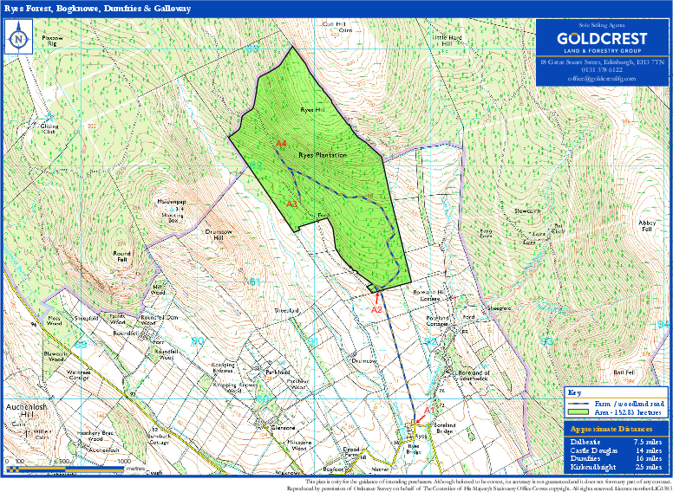The width and height of the screenshot is (673, 492).
Task: Click the Ryes Plantation label
Action: point(323,155)
